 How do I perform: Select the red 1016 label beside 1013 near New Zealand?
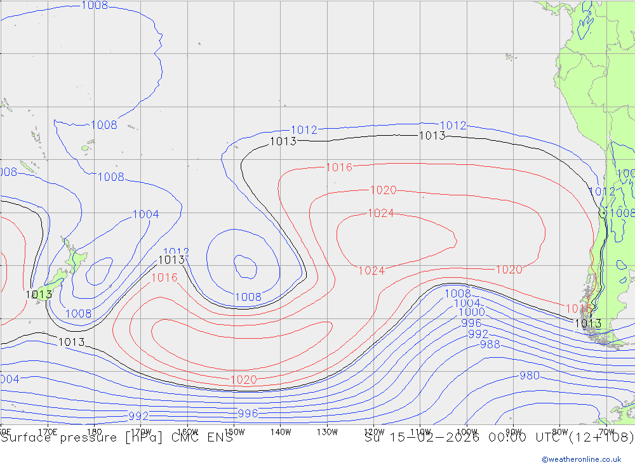coord(164,278)
